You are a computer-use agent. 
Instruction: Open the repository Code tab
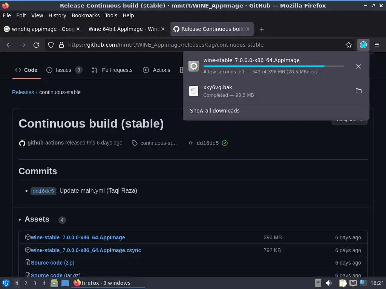tap(26, 70)
